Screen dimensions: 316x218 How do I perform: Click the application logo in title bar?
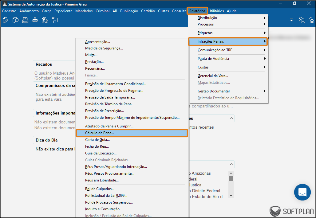(x=5, y=4)
